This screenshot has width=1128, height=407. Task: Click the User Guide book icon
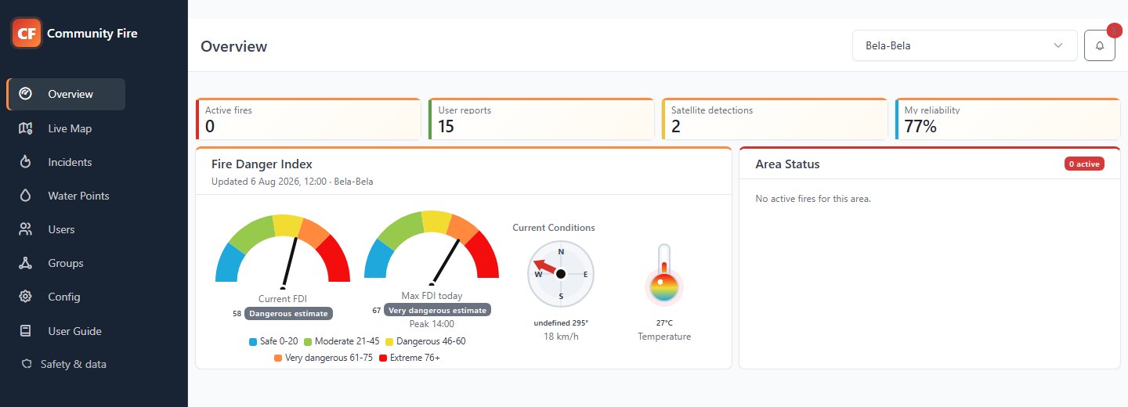[x=25, y=331]
